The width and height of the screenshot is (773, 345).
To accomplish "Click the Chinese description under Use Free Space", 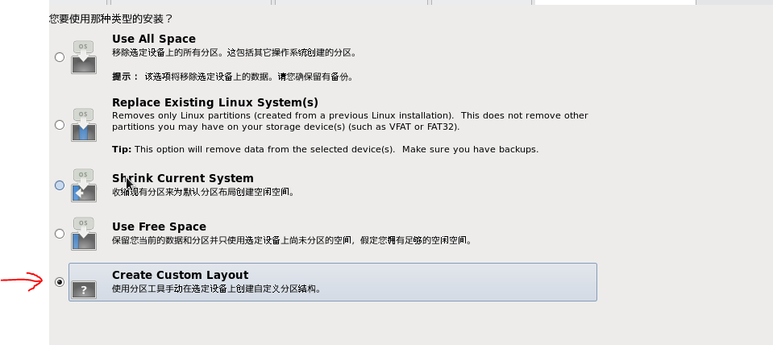I will click(x=292, y=240).
